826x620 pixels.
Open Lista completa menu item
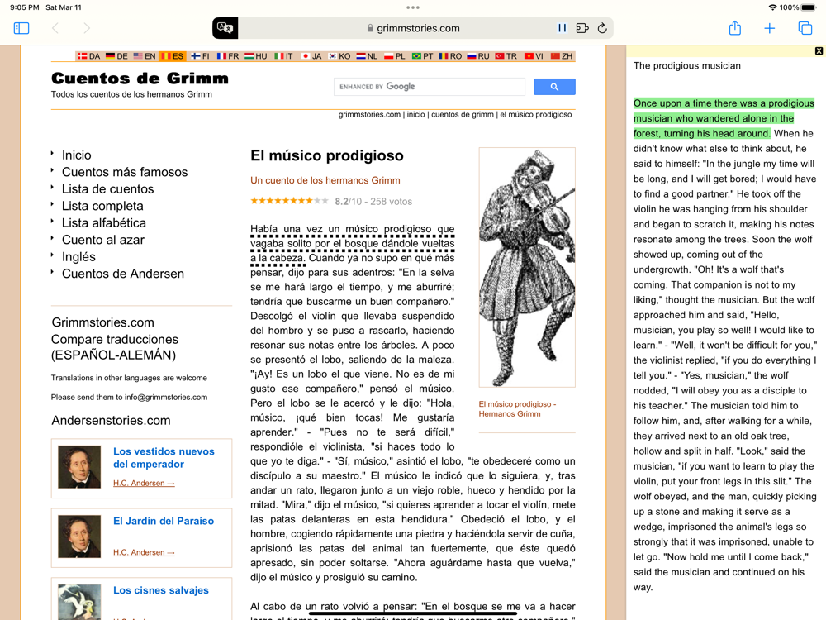[x=102, y=206]
